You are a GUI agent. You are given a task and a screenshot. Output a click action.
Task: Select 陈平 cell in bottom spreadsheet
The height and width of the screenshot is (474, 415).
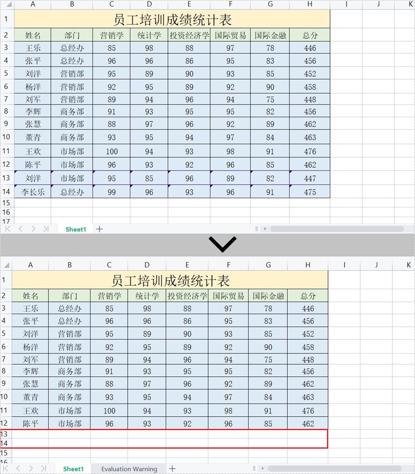tap(31, 424)
